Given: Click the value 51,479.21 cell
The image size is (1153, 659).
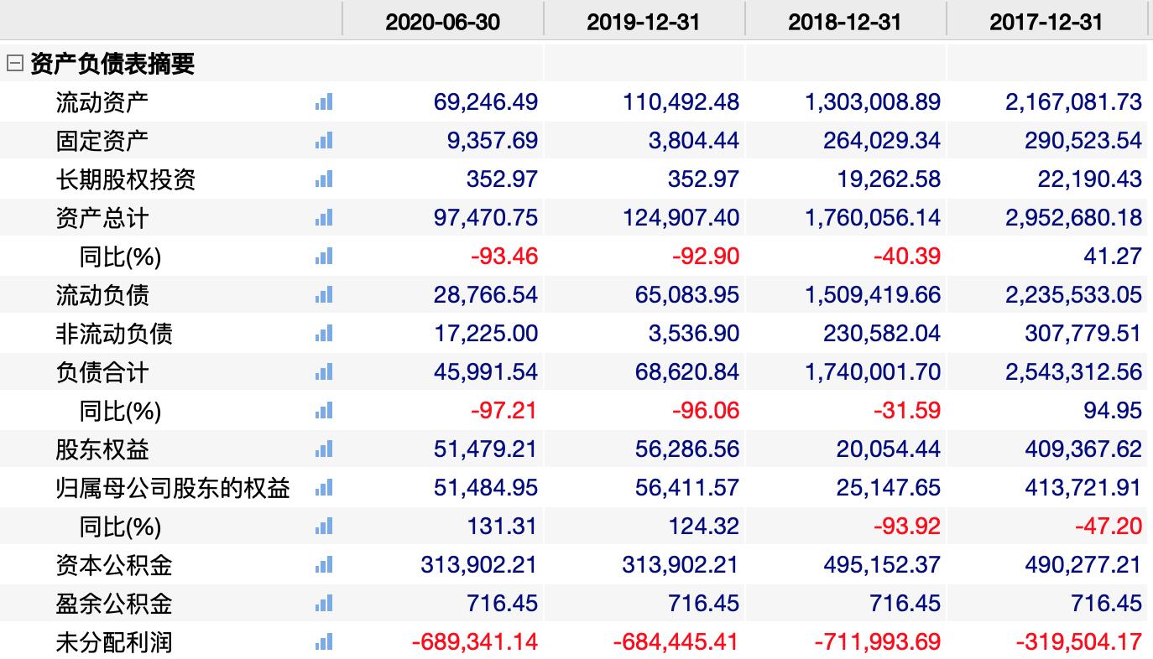Looking at the screenshot, I should coord(486,449).
